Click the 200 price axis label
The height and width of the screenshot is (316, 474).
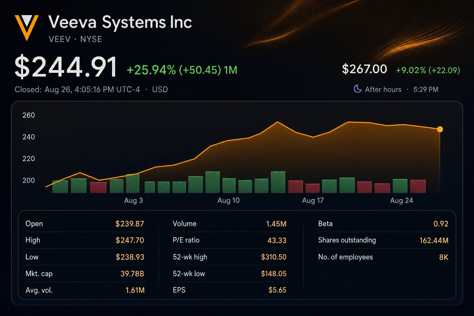point(29,180)
